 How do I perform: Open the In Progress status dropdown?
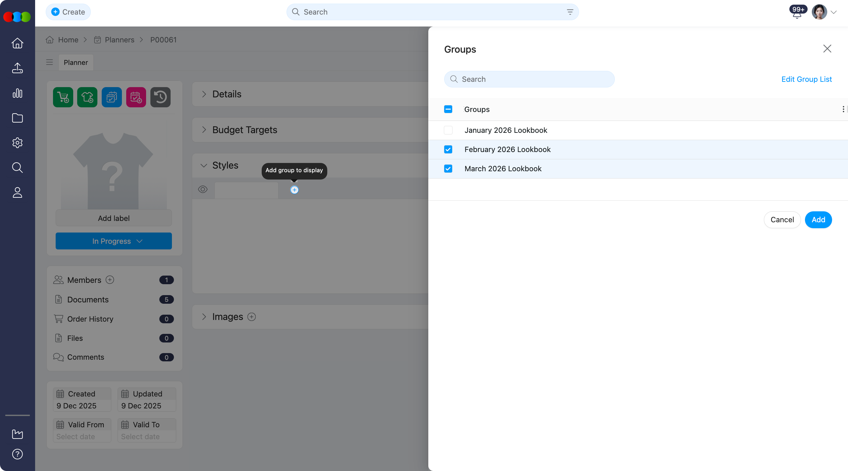(x=114, y=241)
